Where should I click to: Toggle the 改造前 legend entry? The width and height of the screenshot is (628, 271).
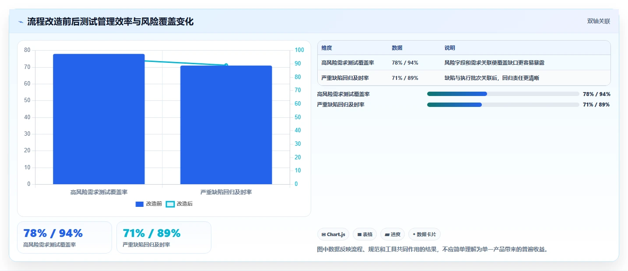pyautogui.click(x=149, y=204)
